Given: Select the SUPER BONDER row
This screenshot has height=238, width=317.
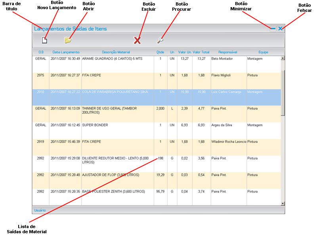Looking at the screenshot, I should coord(95,125).
